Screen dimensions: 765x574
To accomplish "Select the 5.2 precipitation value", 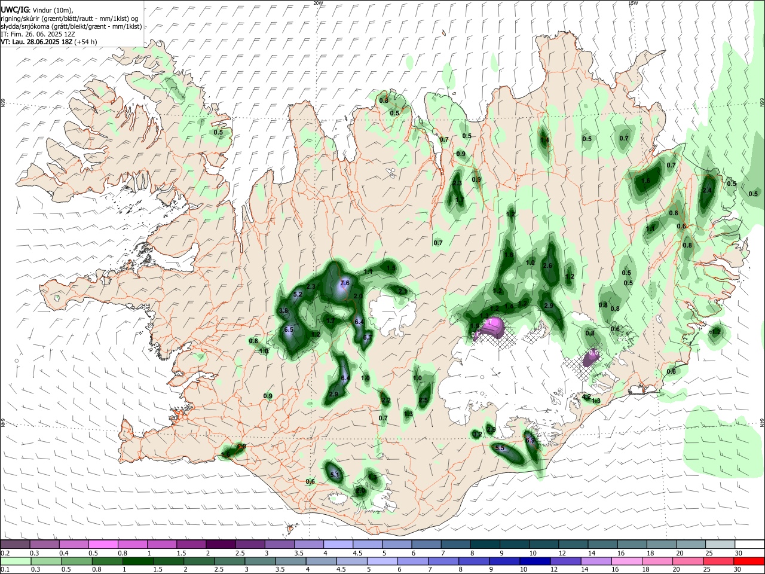I will (x=298, y=295).
